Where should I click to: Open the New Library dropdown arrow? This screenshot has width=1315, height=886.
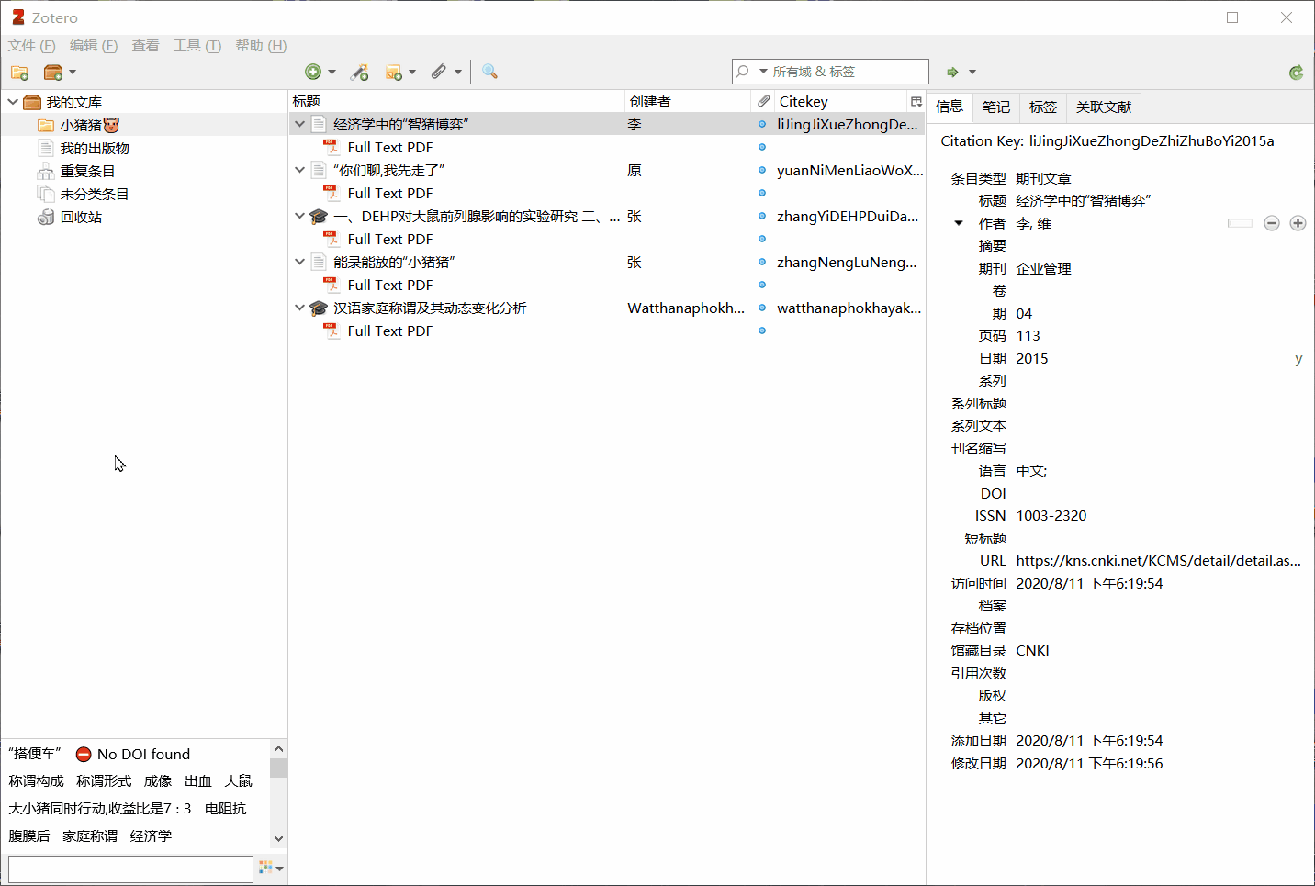coord(73,72)
